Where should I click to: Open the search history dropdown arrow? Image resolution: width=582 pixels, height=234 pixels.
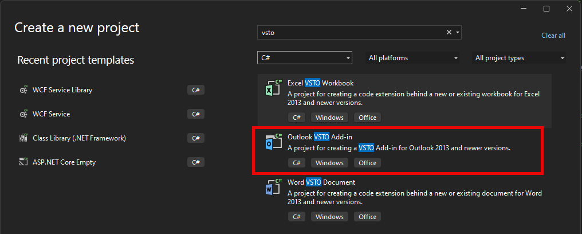[458, 32]
